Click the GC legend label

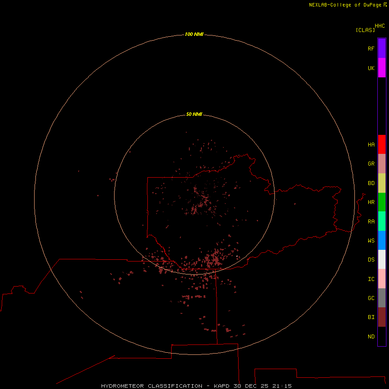tap(371, 298)
